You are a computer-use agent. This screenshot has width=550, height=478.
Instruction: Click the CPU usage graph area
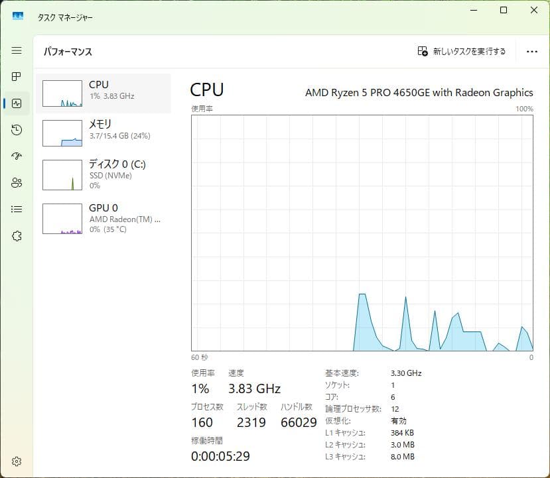362,232
